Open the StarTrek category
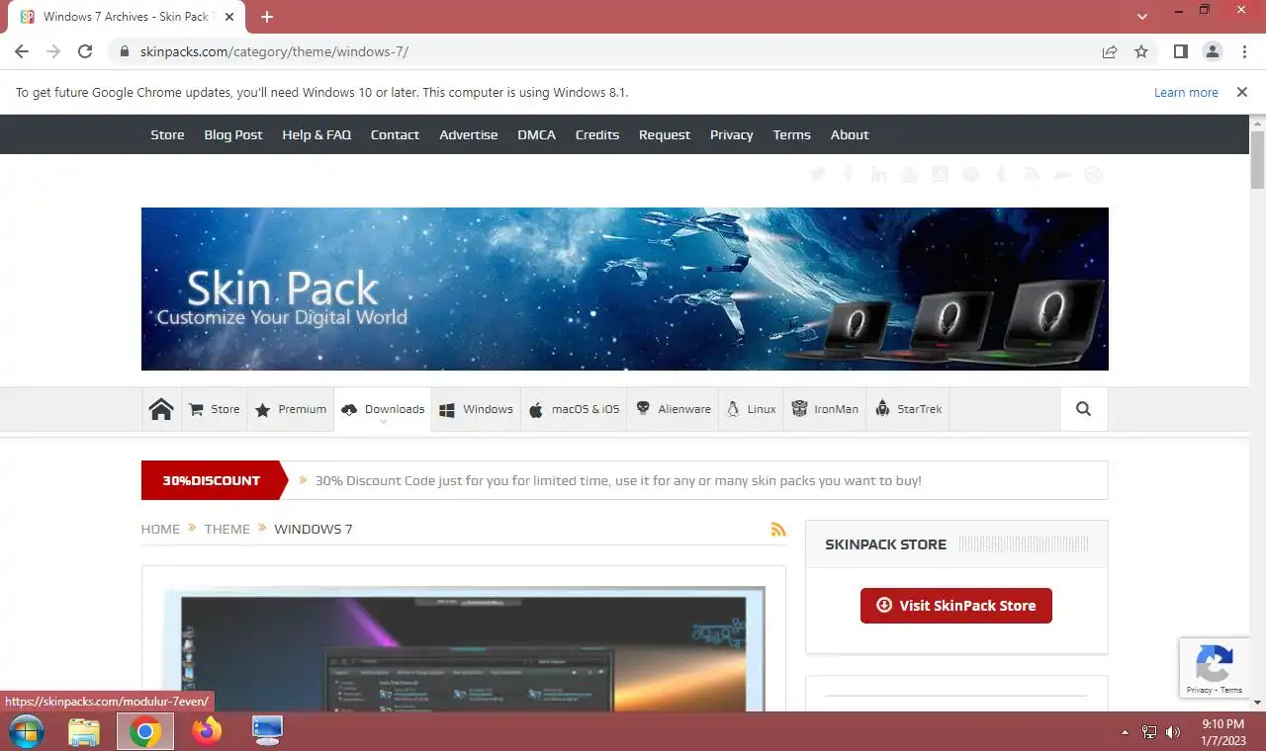This screenshot has height=751, width=1266. pos(907,409)
